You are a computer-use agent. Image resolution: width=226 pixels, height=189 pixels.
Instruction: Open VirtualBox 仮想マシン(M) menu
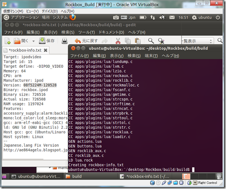pos(13,11)
